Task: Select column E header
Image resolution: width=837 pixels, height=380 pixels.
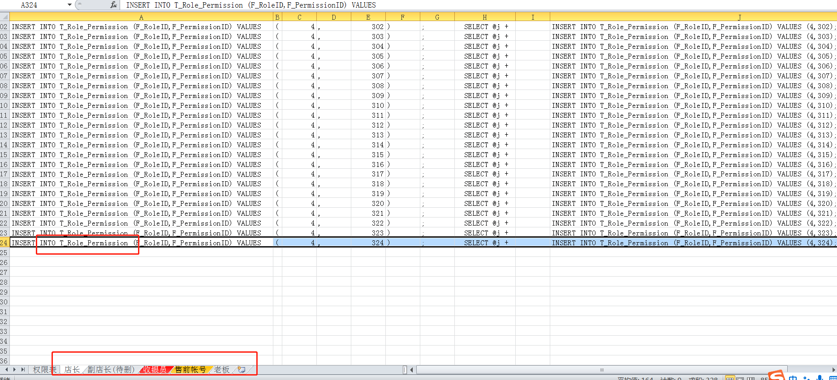Action: 368,17
